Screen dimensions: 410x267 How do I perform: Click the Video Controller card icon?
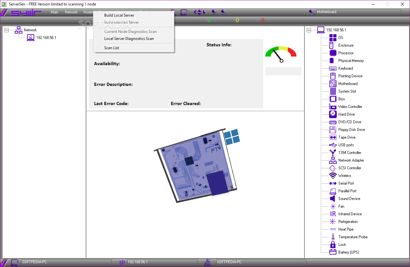pyautogui.click(x=333, y=107)
